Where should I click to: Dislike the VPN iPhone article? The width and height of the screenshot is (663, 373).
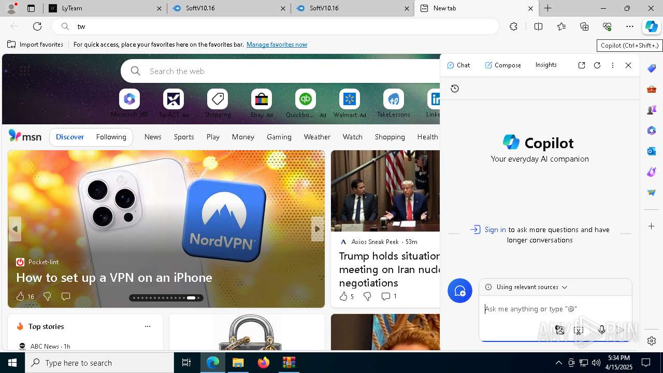pos(47,296)
